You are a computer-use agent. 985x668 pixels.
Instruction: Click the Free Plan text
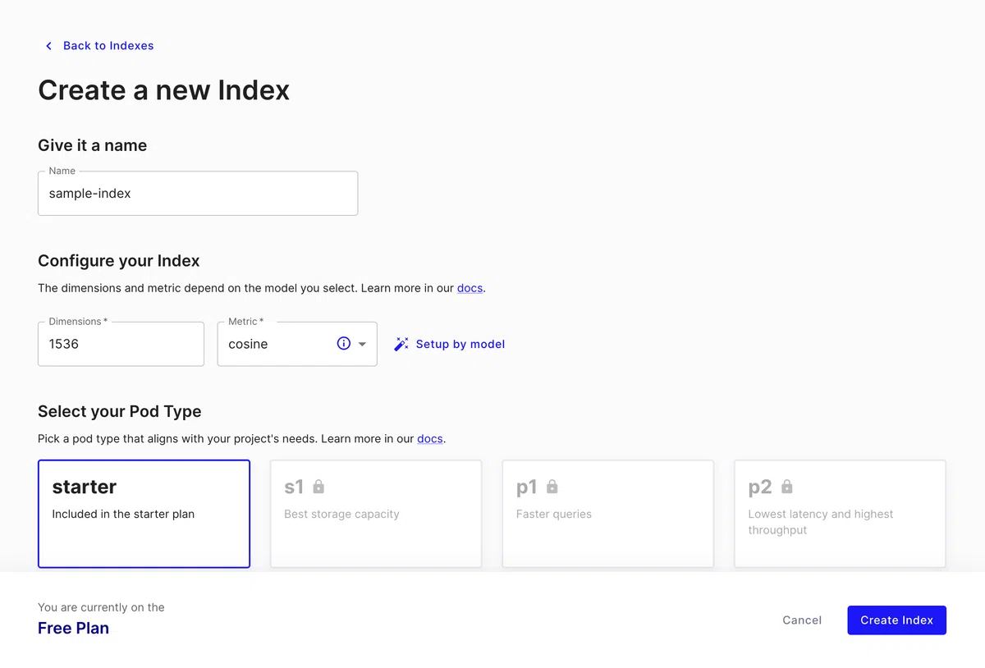click(x=73, y=629)
